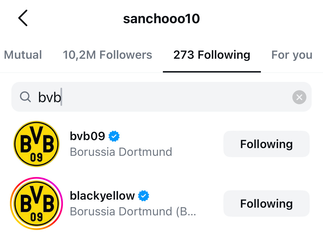View blackyellow story from avatar ring
The image size is (323, 241).
pyautogui.click(x=36, y=203)
